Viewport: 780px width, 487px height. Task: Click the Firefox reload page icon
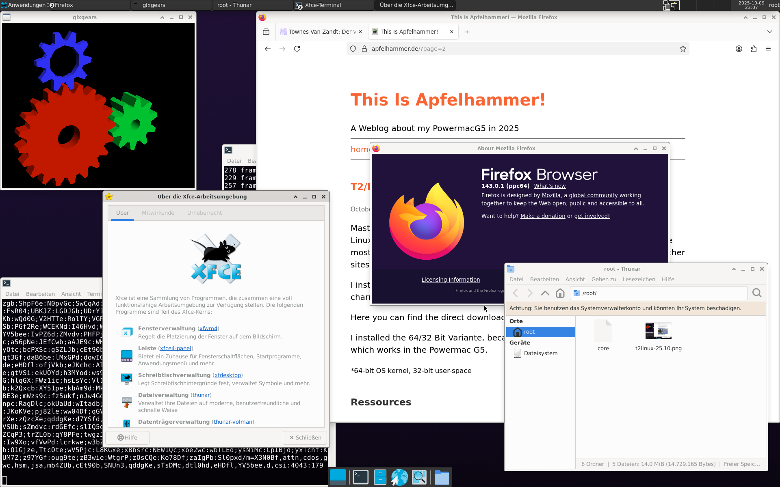click(x=297, y=49)
